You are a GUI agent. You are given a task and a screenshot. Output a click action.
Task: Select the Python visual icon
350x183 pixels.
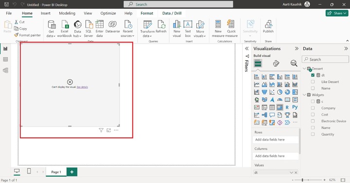coord(295,107)
